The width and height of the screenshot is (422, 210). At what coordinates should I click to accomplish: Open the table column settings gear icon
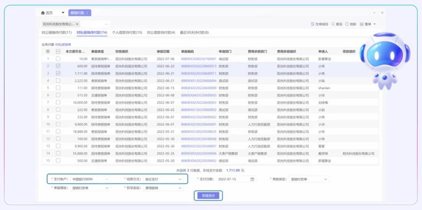point(48,52)
